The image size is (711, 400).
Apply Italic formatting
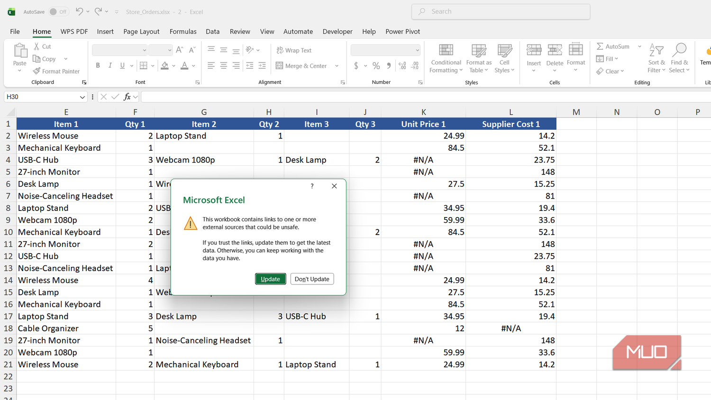[x=110, y=65]
